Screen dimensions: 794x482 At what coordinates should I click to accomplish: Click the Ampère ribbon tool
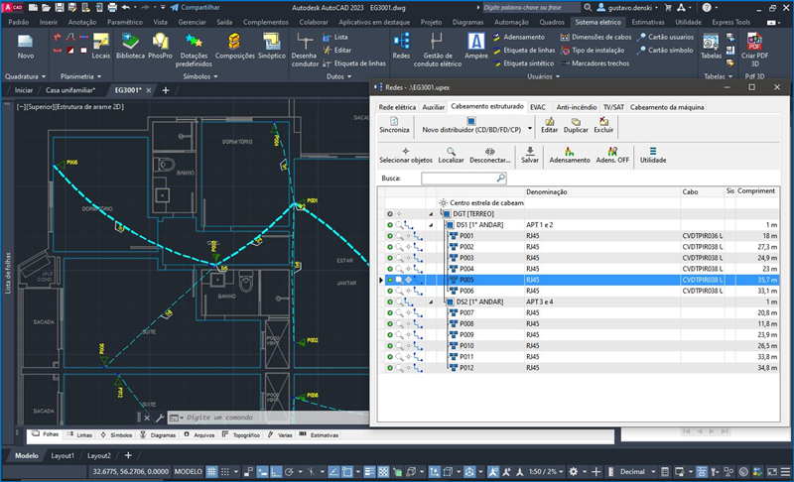pos(475,45)
